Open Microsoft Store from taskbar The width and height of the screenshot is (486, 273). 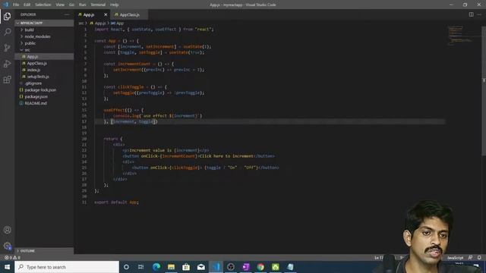click(186, 267)
